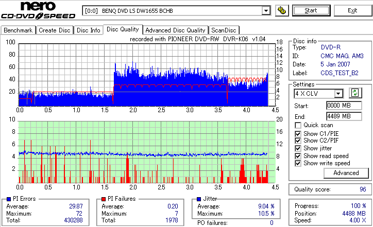Click the red PI Failures legend square
The height and width of the screenshot is (227, 373).
(104, 199)
